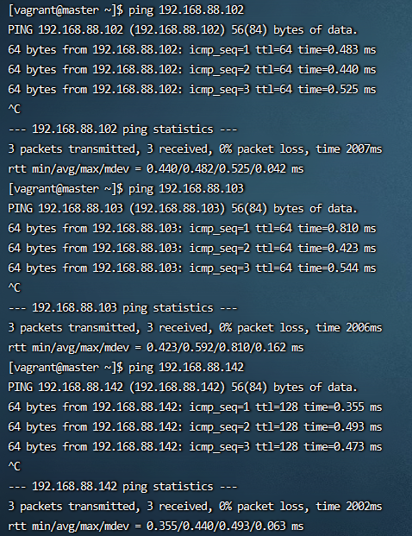Click the PING 192.168.88.102 header line
This screenshot has height=536, width=412.
182,30
